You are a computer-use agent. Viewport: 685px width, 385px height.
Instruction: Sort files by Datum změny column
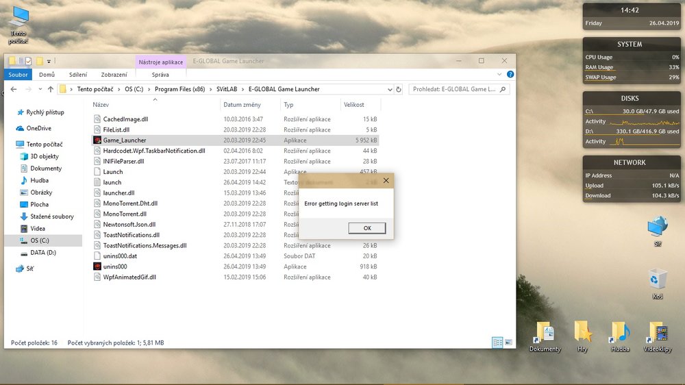pos(242,105)
